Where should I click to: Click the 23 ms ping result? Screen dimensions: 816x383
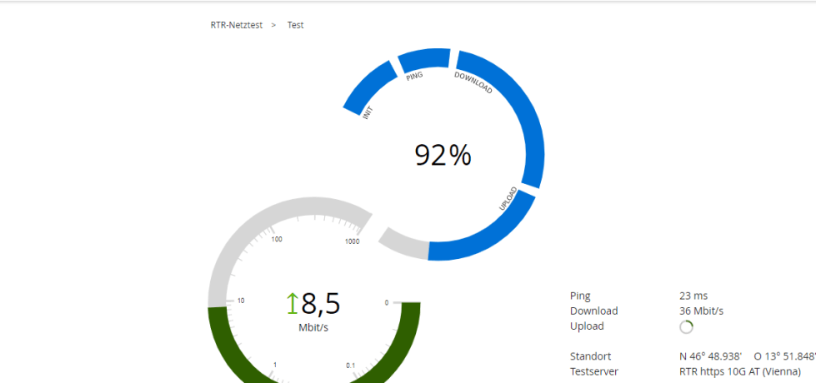point(693,296)
